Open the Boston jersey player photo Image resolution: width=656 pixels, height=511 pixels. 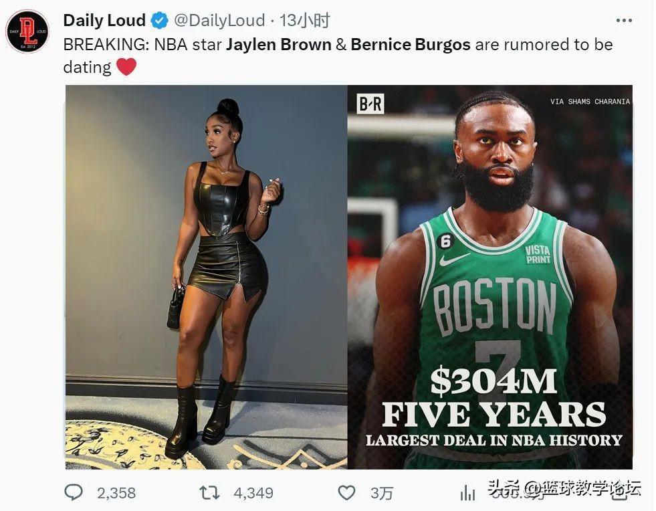[x=490, y=277]
